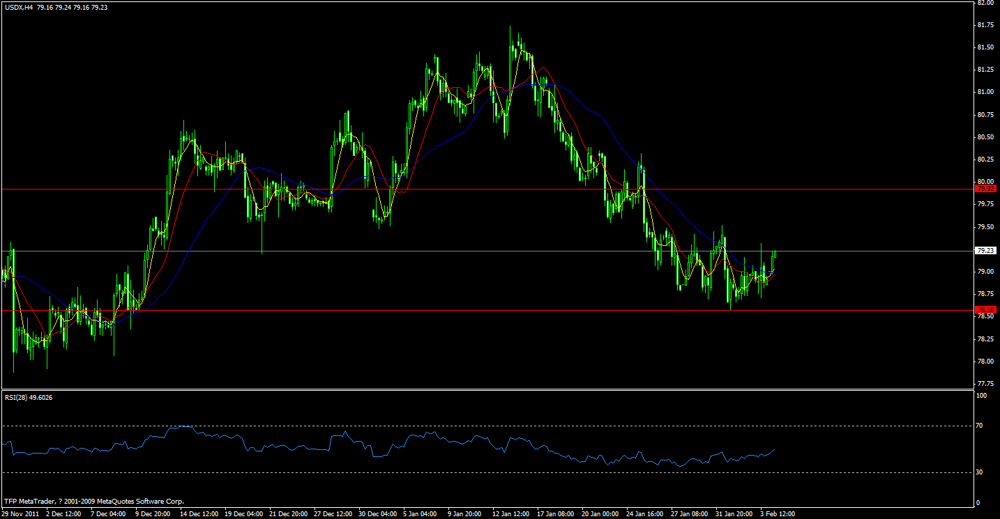Click the 5 Jan 04:00 time label
1000x519 pixels.
(421, 513)
